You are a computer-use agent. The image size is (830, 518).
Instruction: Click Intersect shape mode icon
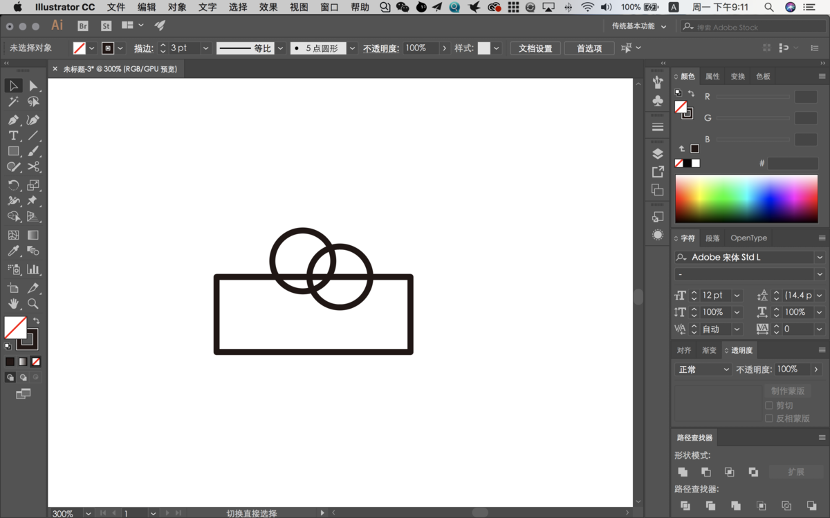pyautogui.click(x=730, y=472)
